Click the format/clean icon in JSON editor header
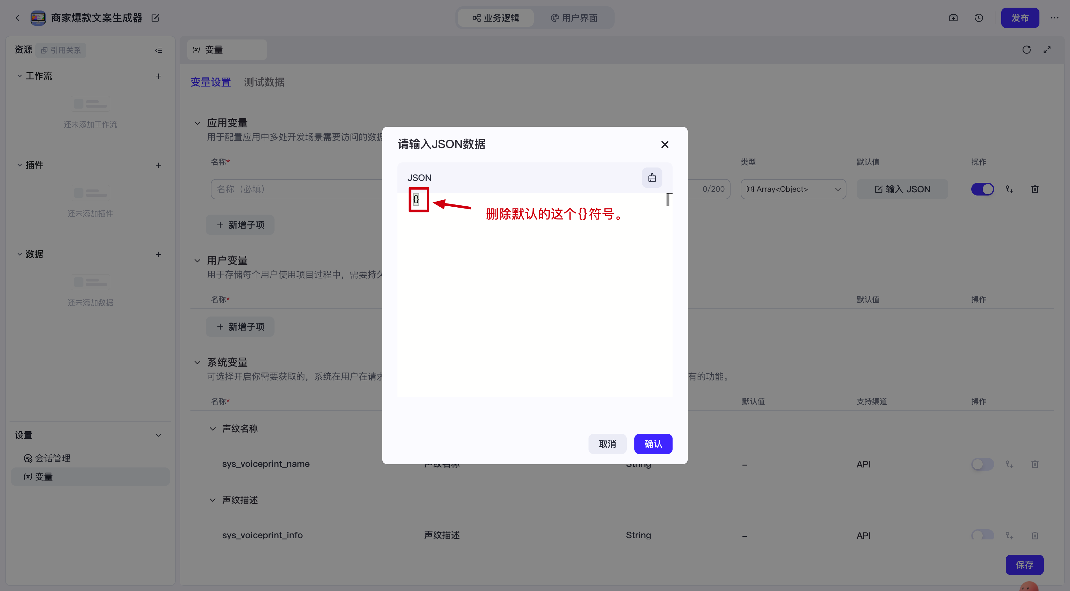Image resolution: width=1070 pixels, height=591 pixels. (652, 178)
